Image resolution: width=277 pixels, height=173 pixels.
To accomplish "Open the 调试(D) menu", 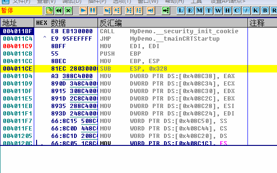I will (72, 1).
